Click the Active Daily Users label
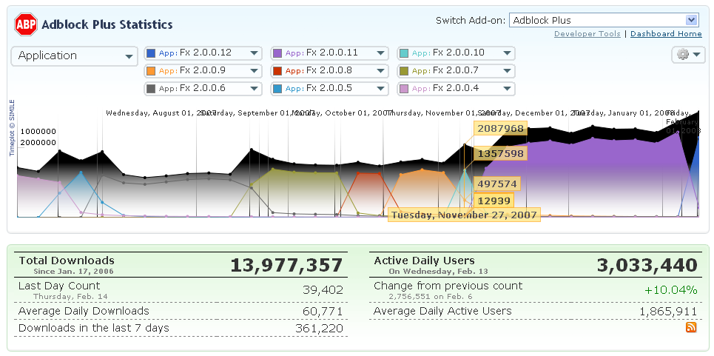The width and height of the screenshot is (714, 356). click(425, 261)
